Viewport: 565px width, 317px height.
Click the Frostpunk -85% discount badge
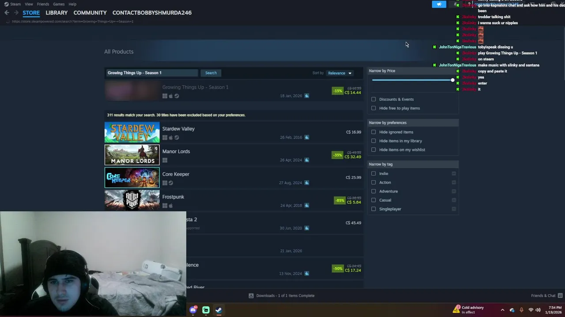(339, 200)
